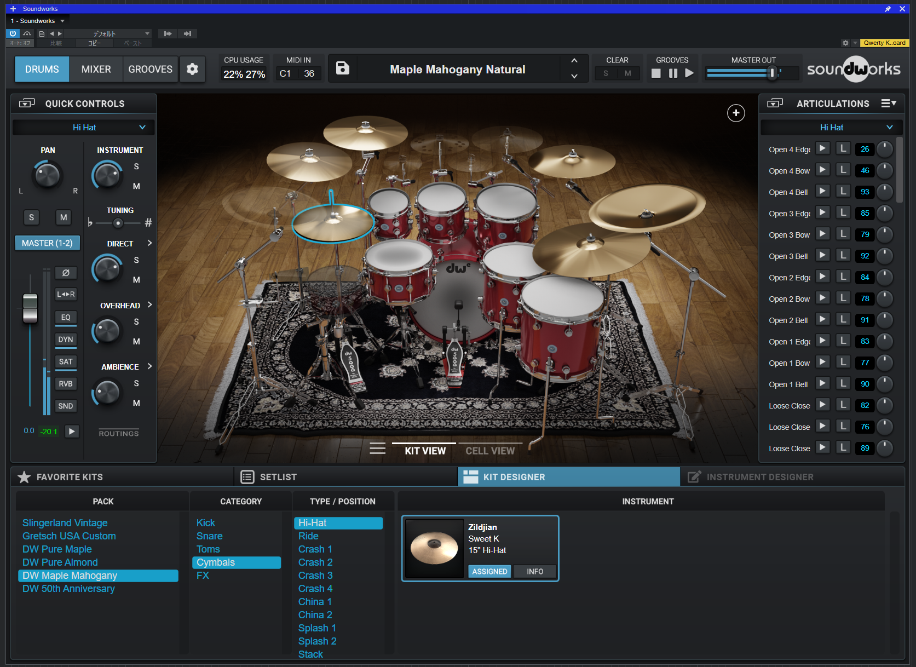The image size is (916, 667).
Task: Adjust the Tuning slider
Action: (118, 223)
